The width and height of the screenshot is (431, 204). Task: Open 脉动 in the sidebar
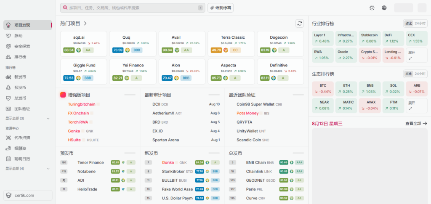[x=27, y=36]
